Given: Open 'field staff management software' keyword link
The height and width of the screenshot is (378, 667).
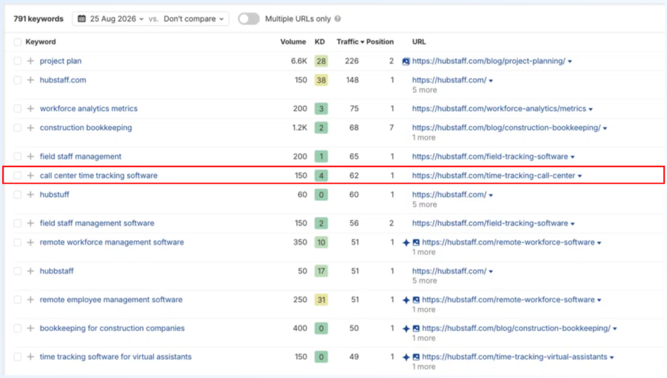Looking at the screenshot, I should pyautogui.click(x=97, y=223).
